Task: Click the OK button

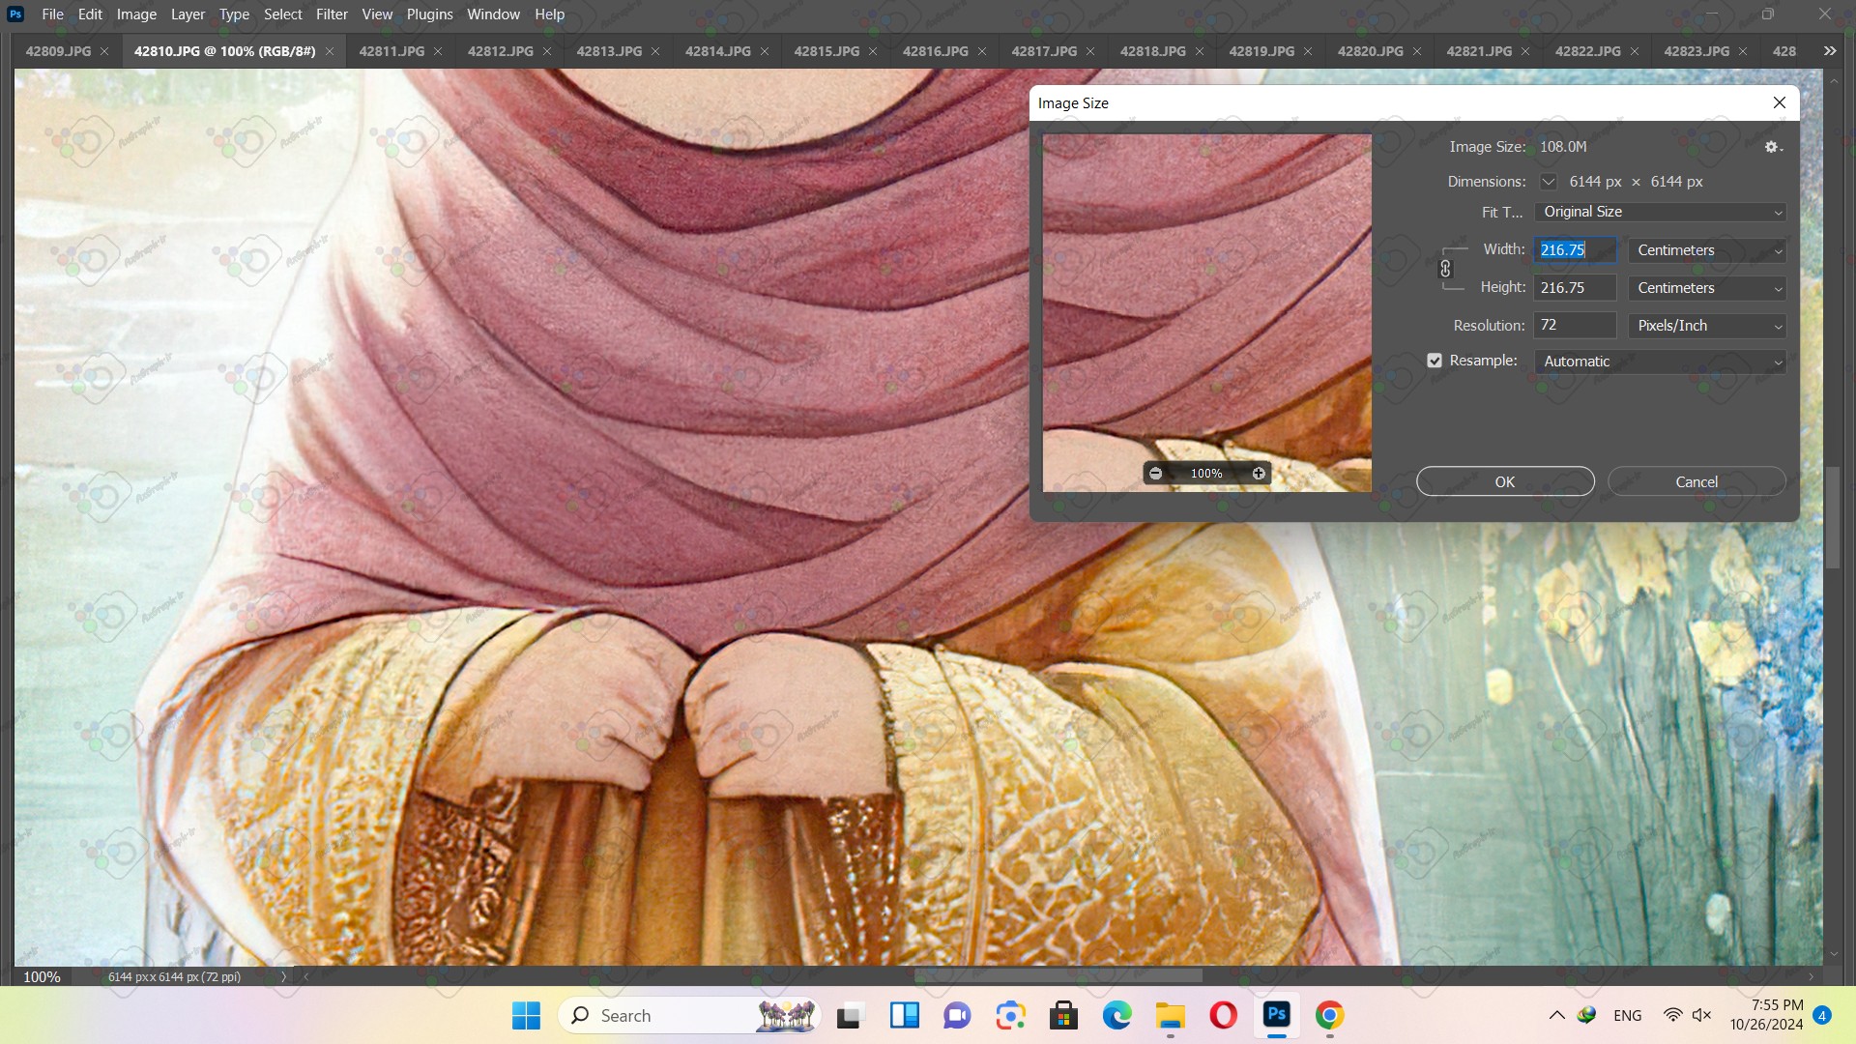Action: [1505, 481]
